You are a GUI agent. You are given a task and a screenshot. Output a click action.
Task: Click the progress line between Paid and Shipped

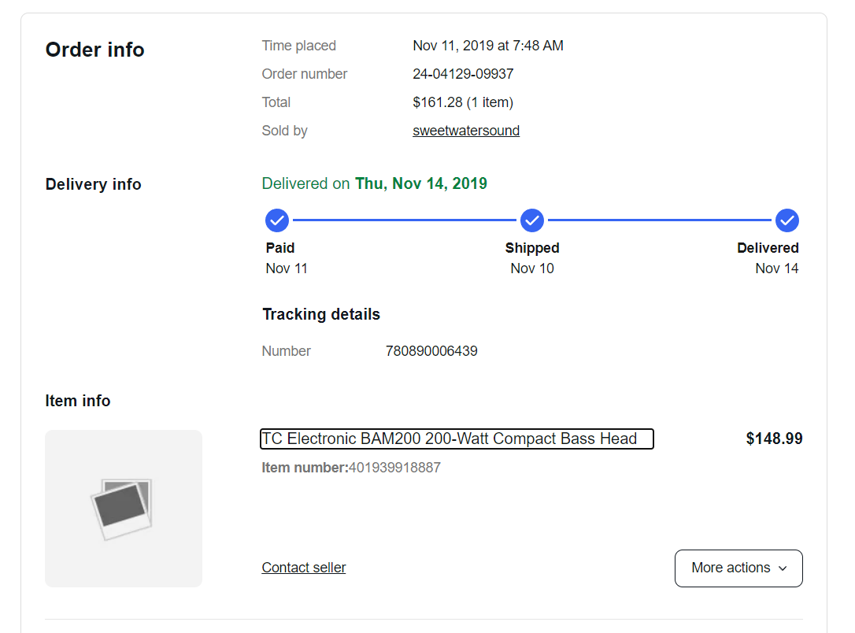pos(405,220)
